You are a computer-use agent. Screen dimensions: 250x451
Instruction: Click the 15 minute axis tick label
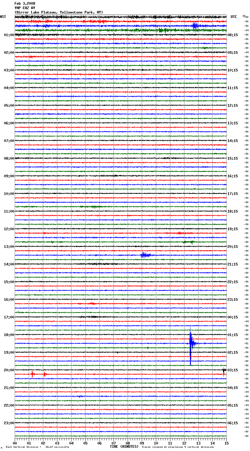(x=226, y=443)
